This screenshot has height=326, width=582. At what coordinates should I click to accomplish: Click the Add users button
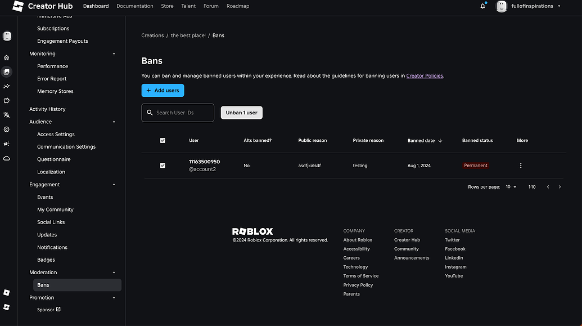click(163, 90)
